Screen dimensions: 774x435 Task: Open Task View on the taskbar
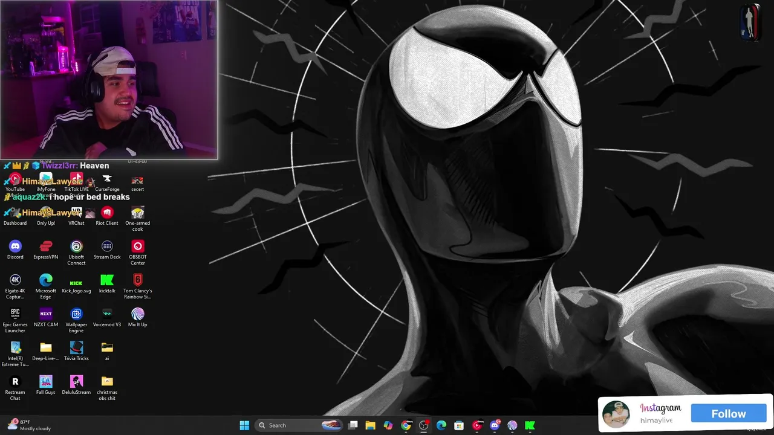(353, 425)
